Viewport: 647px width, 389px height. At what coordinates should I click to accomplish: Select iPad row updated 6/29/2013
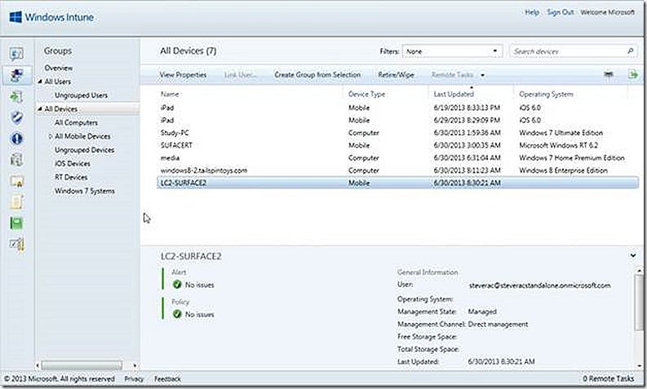tap(398, 120)
